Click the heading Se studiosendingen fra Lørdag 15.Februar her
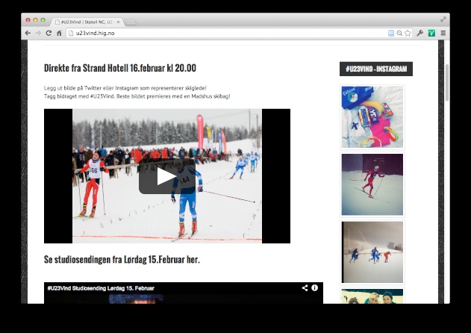This screenshot has height=333, width=471. 122,259
